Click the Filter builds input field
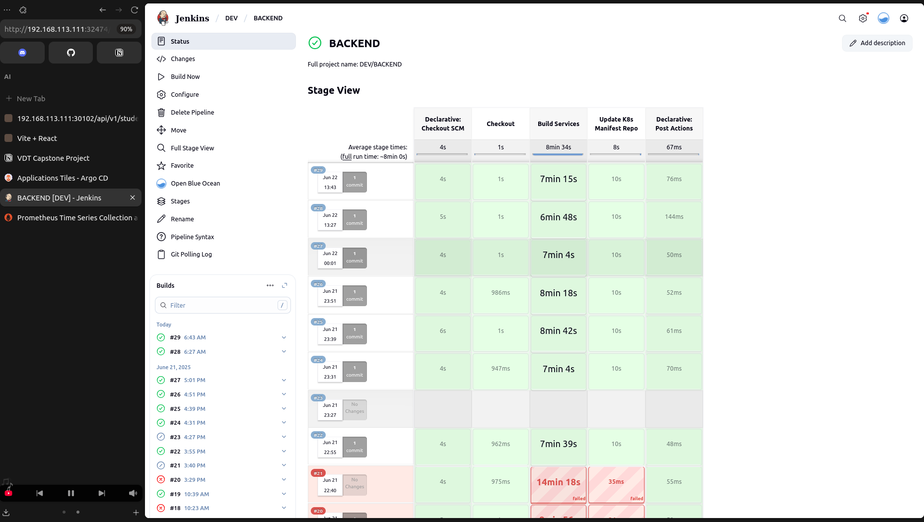The image size is (924, 522). [223, 305]
